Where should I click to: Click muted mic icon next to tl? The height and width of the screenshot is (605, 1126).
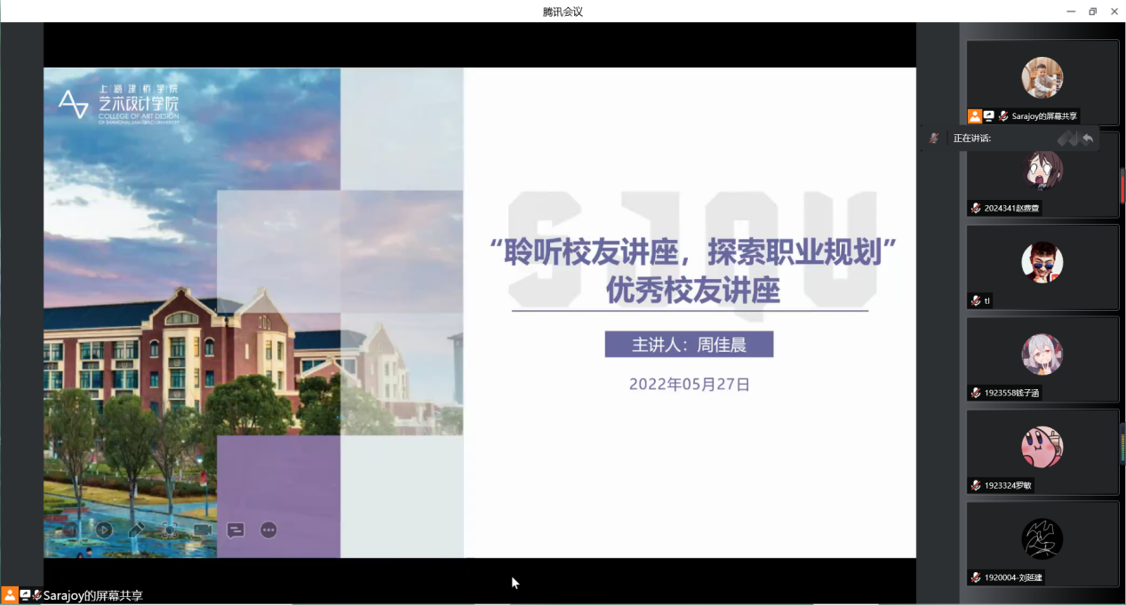click(x=976, y=301)
